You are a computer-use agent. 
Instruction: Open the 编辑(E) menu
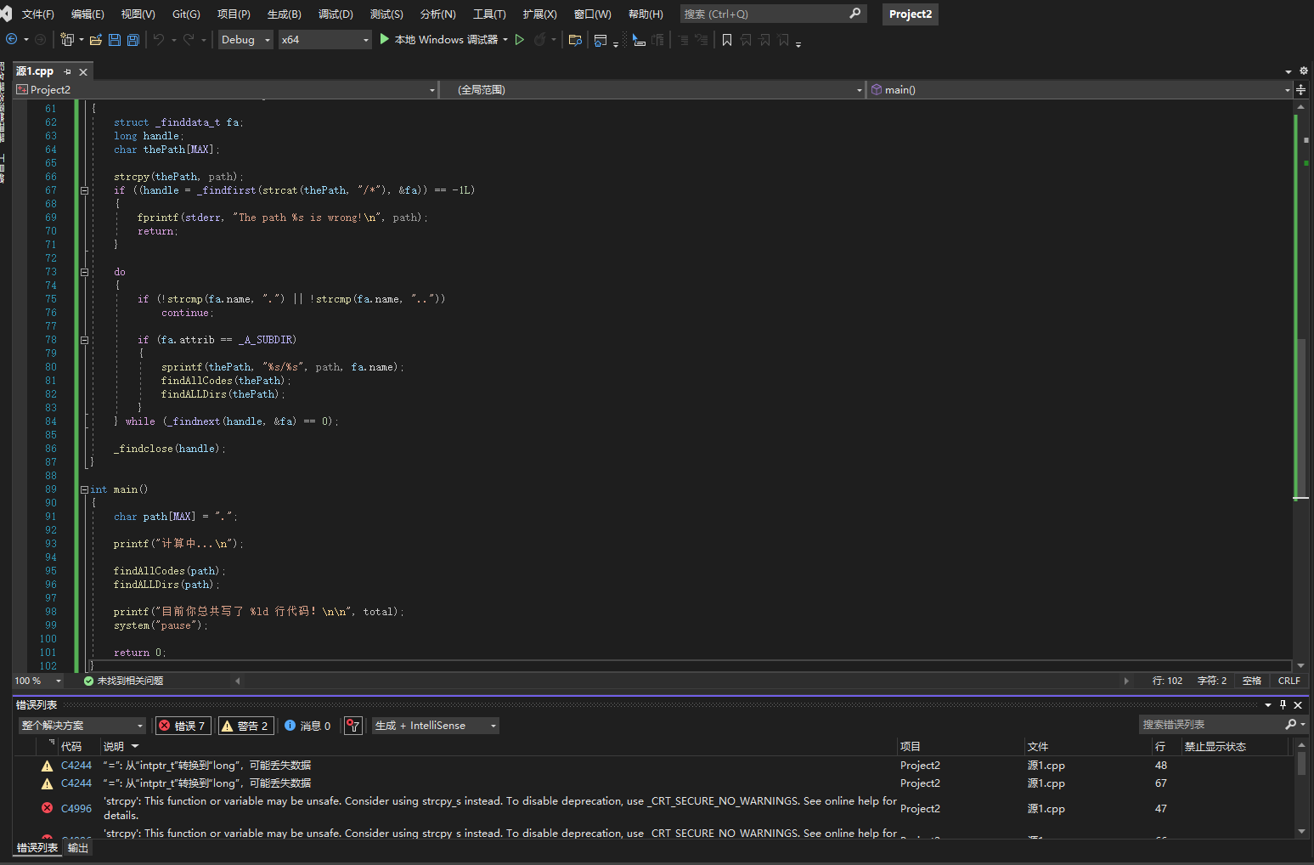pos(87,14)
